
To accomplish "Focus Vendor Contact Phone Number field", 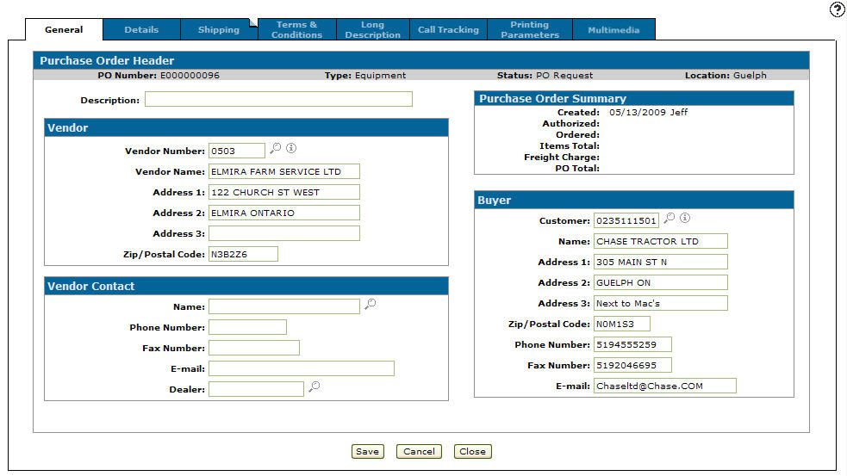I will pos(247,327).
